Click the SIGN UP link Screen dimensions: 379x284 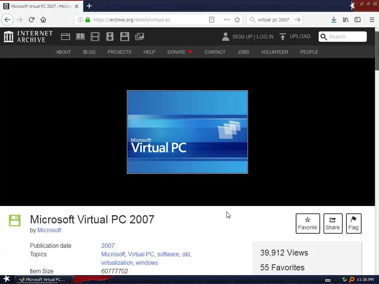(x=242, y=37)
